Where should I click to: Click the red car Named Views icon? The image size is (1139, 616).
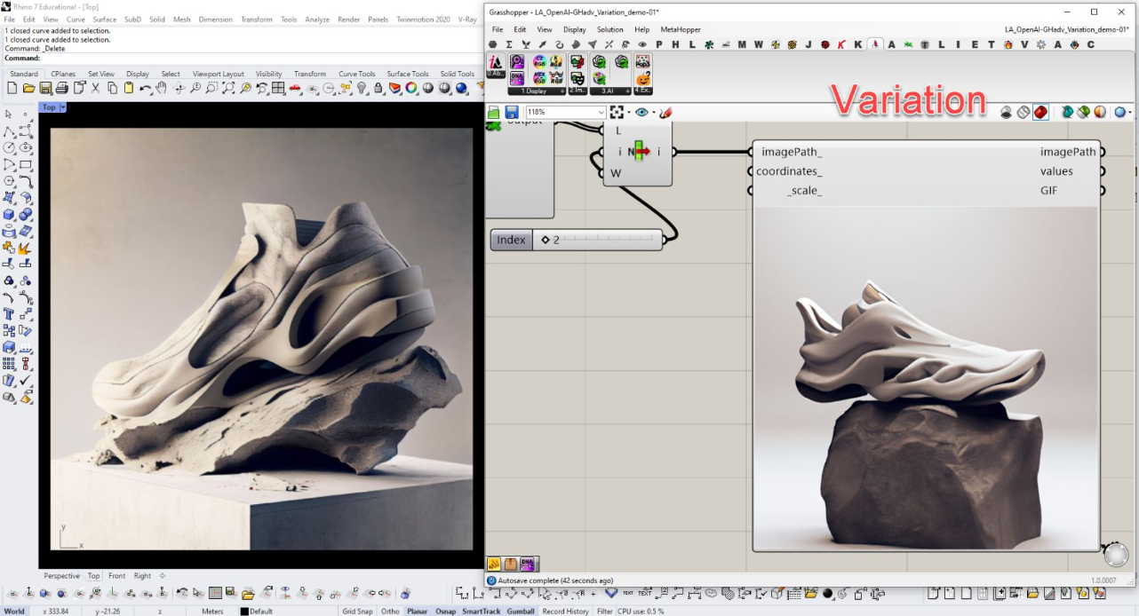(295, 89)
